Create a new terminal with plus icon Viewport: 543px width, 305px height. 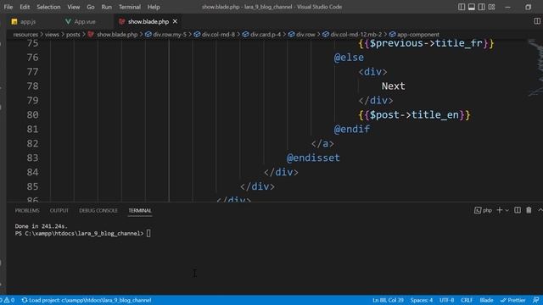(x=500, y=210)
